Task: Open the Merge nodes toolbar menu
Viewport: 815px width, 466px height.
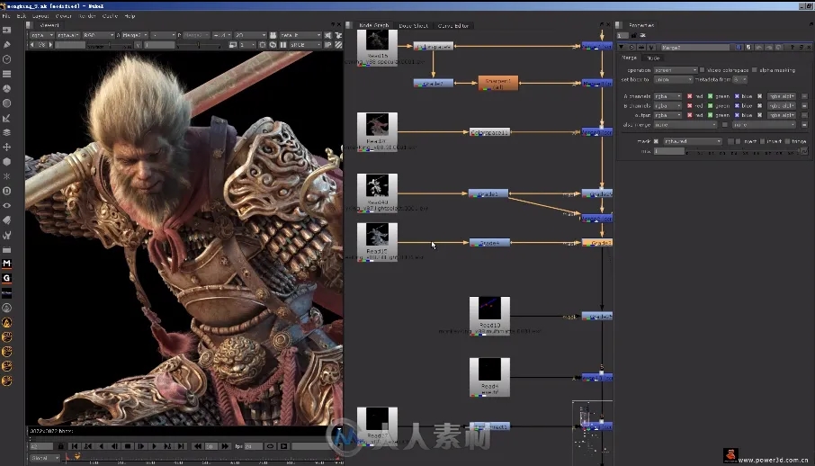Action: [7, 132]
